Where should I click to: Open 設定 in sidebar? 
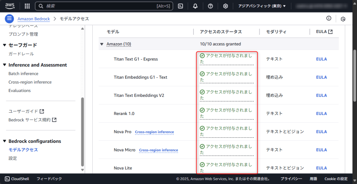click(x=13, y=158)
